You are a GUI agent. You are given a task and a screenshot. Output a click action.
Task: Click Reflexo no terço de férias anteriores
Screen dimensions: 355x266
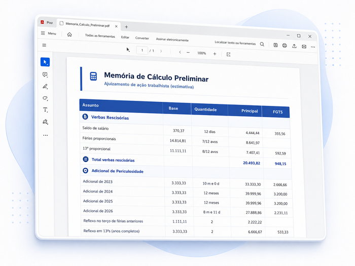point(113,221)
